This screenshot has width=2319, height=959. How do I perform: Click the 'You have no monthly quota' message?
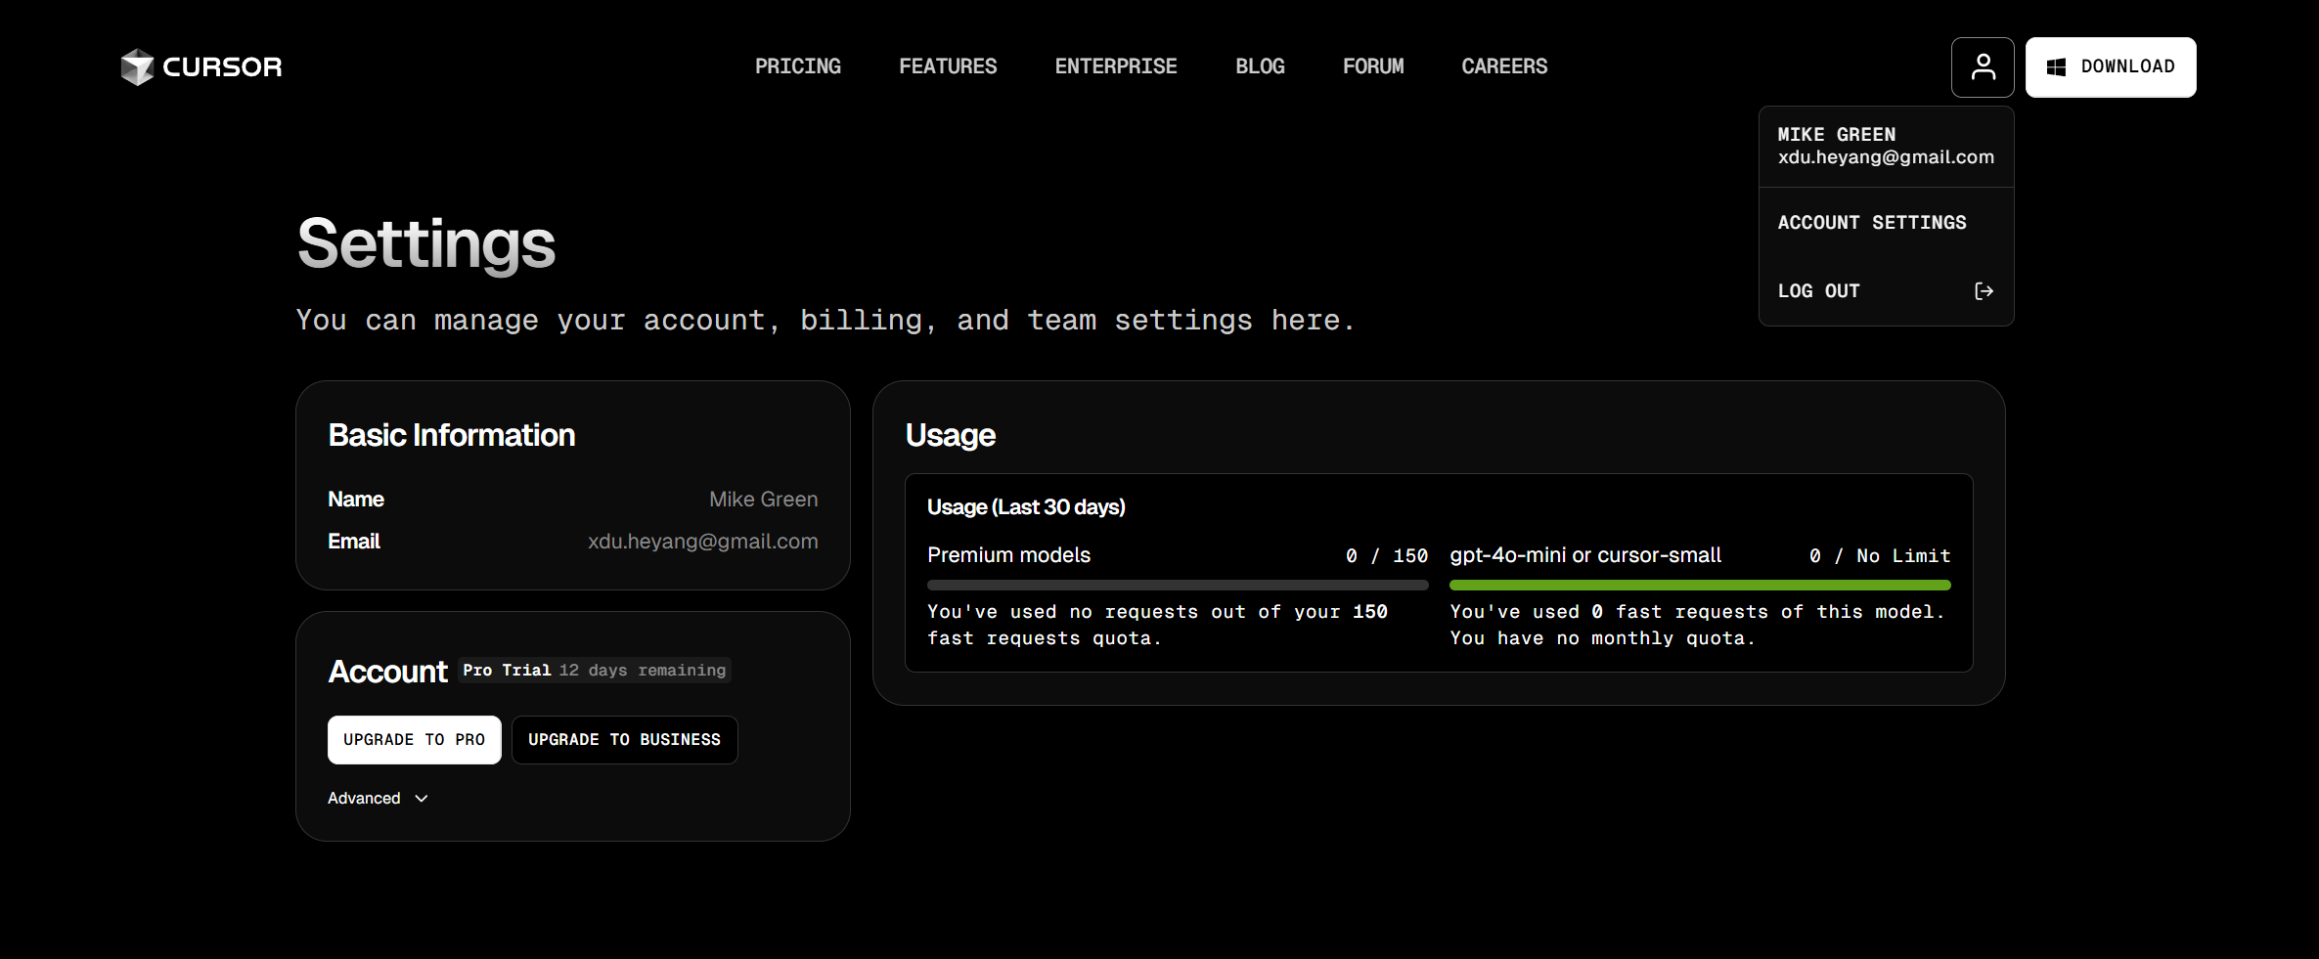pyautogui.click(x=1602, y=638)
